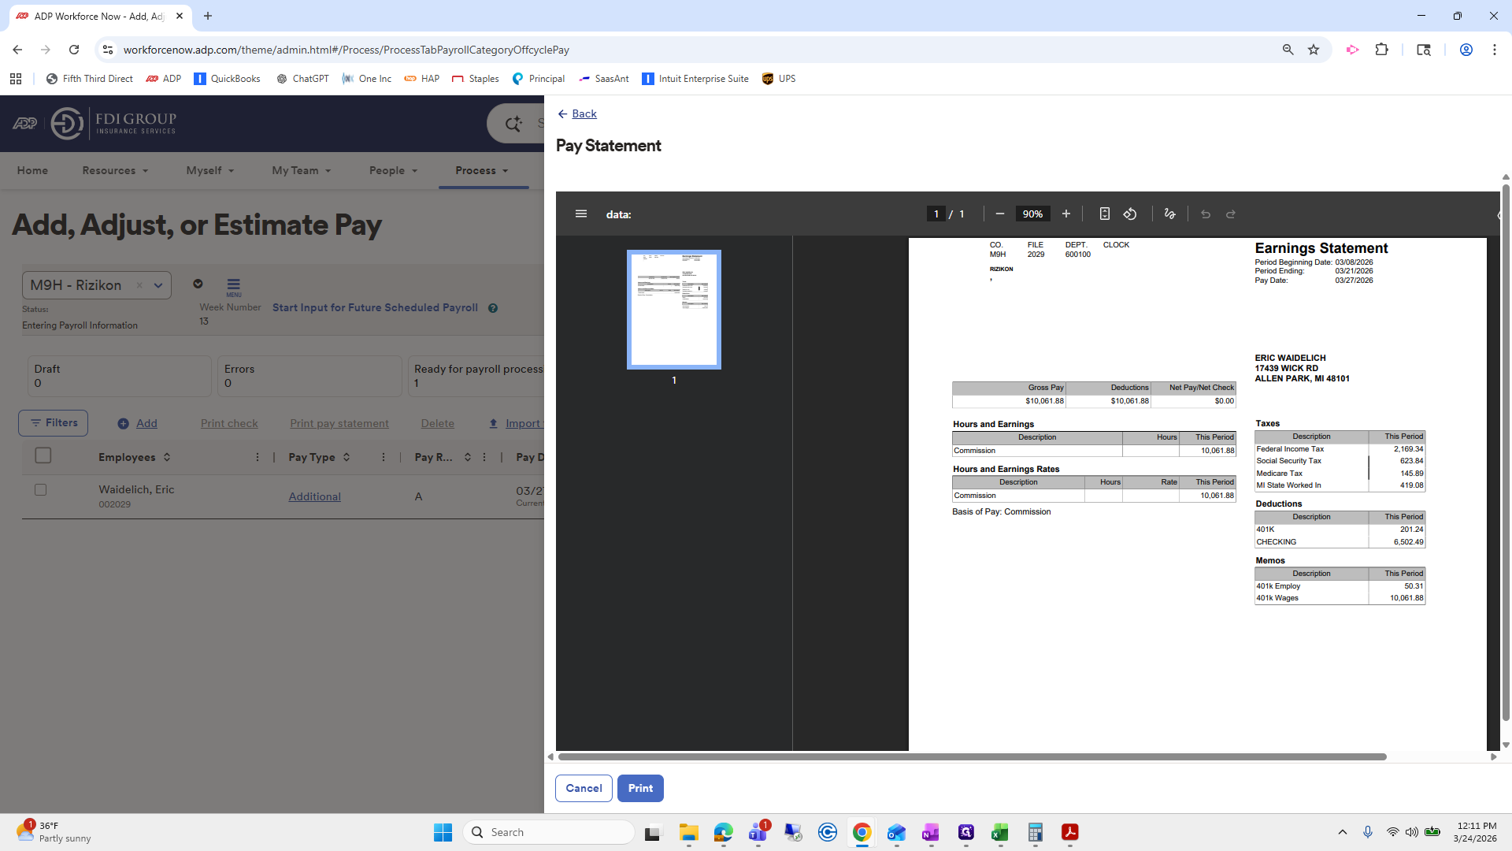Go to the Home tab

click(32, 170)
